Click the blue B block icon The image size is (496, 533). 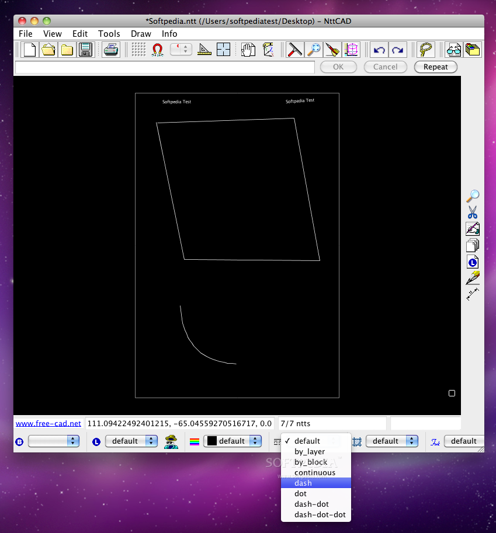(19, 441)
